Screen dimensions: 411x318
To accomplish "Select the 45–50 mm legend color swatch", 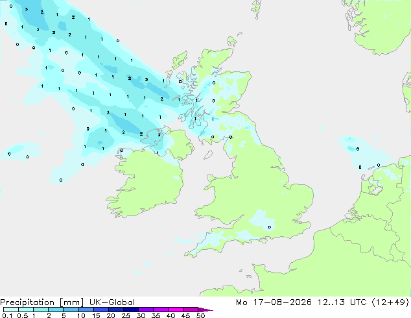I will pyautogui.click(x=191, y=310).
